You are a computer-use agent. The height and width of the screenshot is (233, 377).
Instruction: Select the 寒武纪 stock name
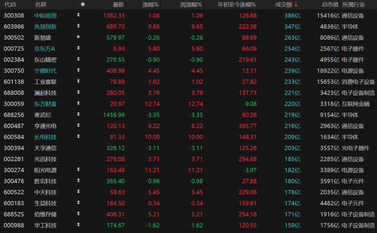pos(43,115)
